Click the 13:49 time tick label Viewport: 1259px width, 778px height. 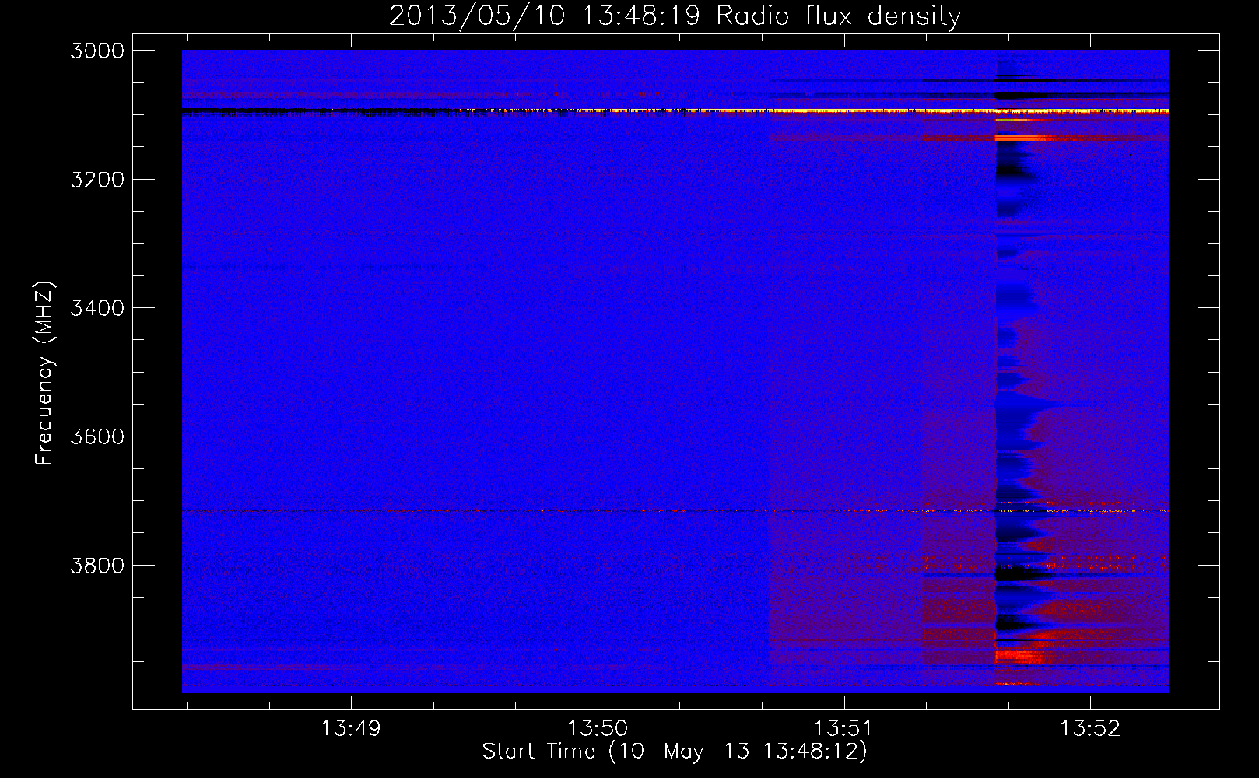click(x=351, y=728)
